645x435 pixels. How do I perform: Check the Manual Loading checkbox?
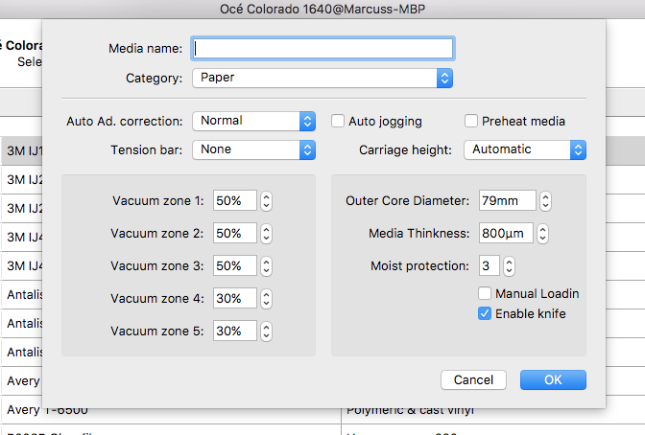(485, 293)
